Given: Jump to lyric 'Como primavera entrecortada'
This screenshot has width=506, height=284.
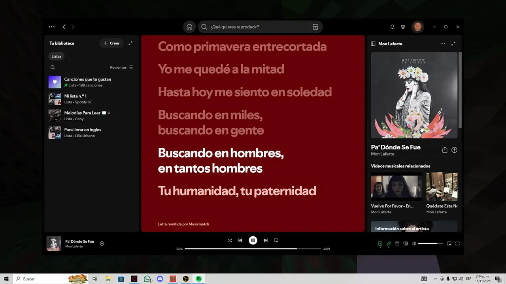Looking at the screenshot, I should point(242,47).
